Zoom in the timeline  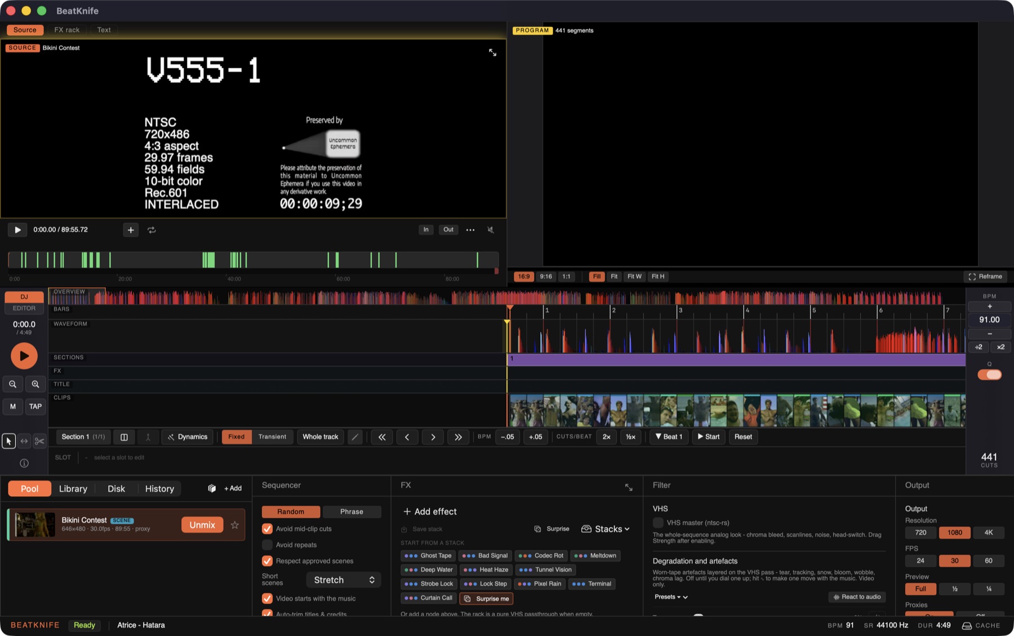(35, 384)
